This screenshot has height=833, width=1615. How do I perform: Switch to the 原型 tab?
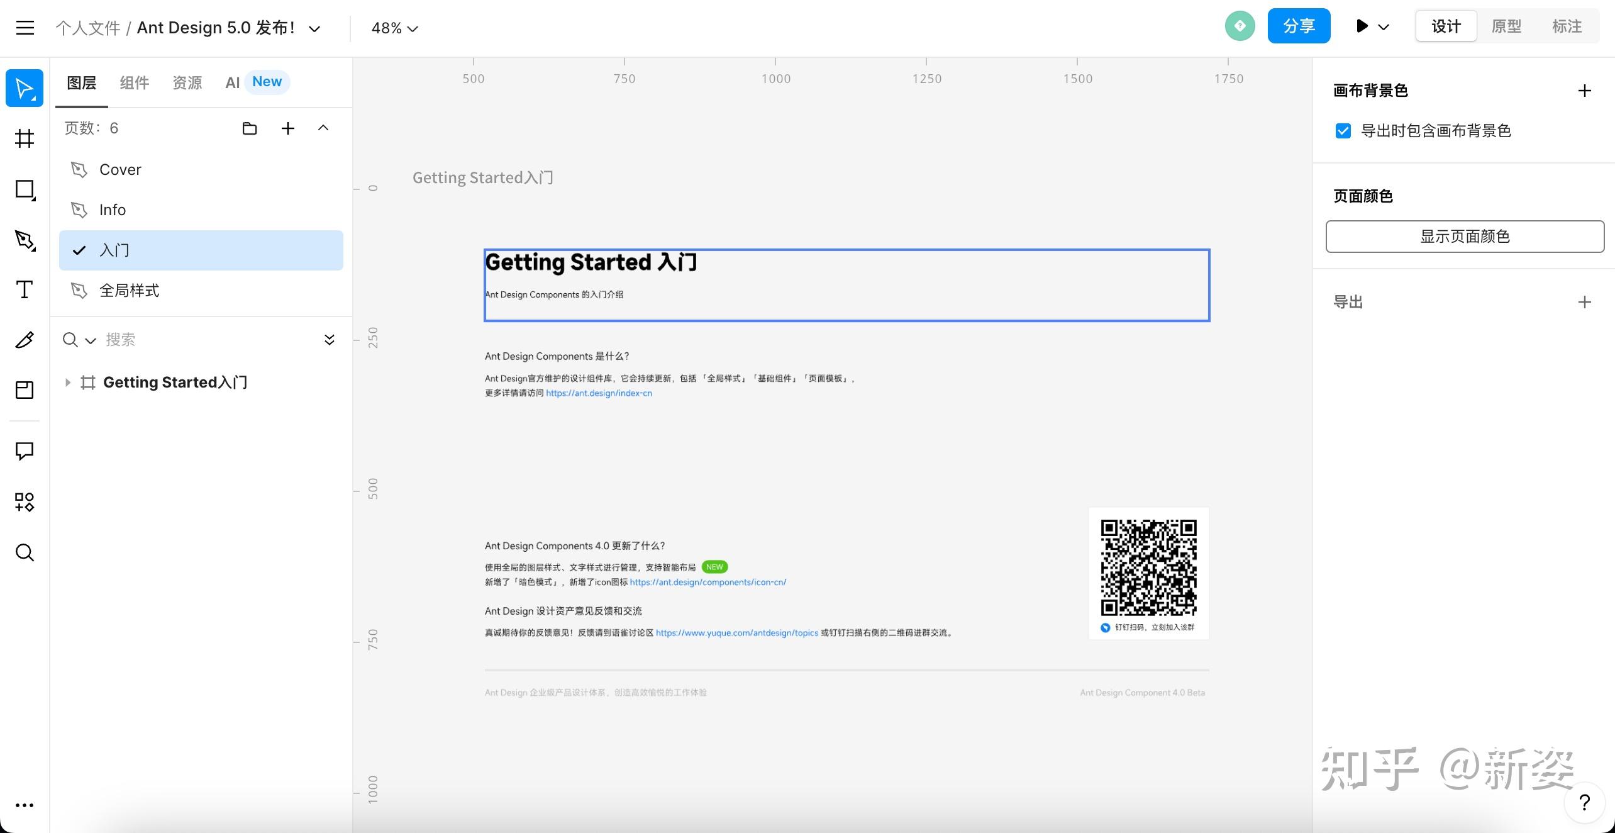1507,26
